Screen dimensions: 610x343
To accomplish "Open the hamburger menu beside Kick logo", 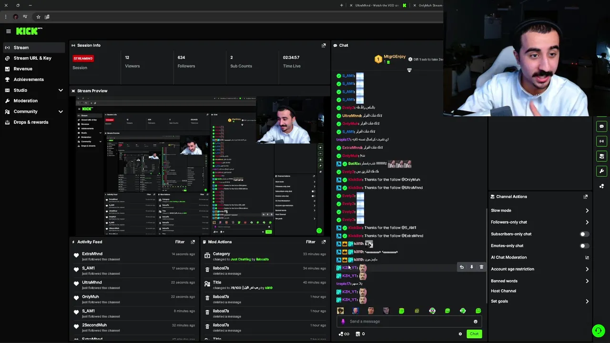I will pyautogui.click(x=8, y=31).
